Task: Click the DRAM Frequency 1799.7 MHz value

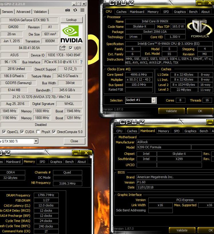Action: click(x=46, y=195)
